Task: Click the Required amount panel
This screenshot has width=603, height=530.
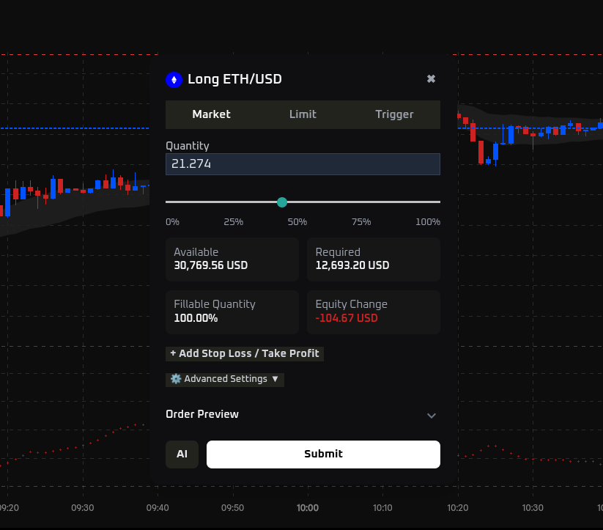Action: pyautogui.click(x=374, y=259)
